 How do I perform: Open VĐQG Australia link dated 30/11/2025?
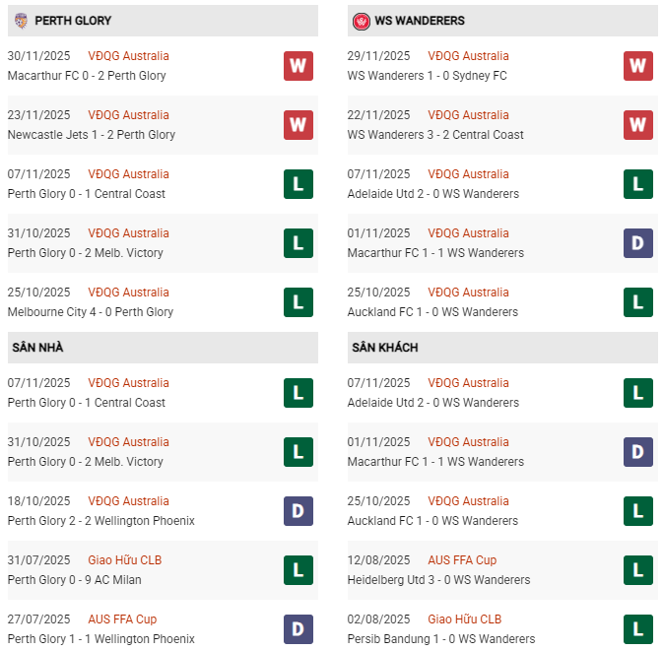128,56
